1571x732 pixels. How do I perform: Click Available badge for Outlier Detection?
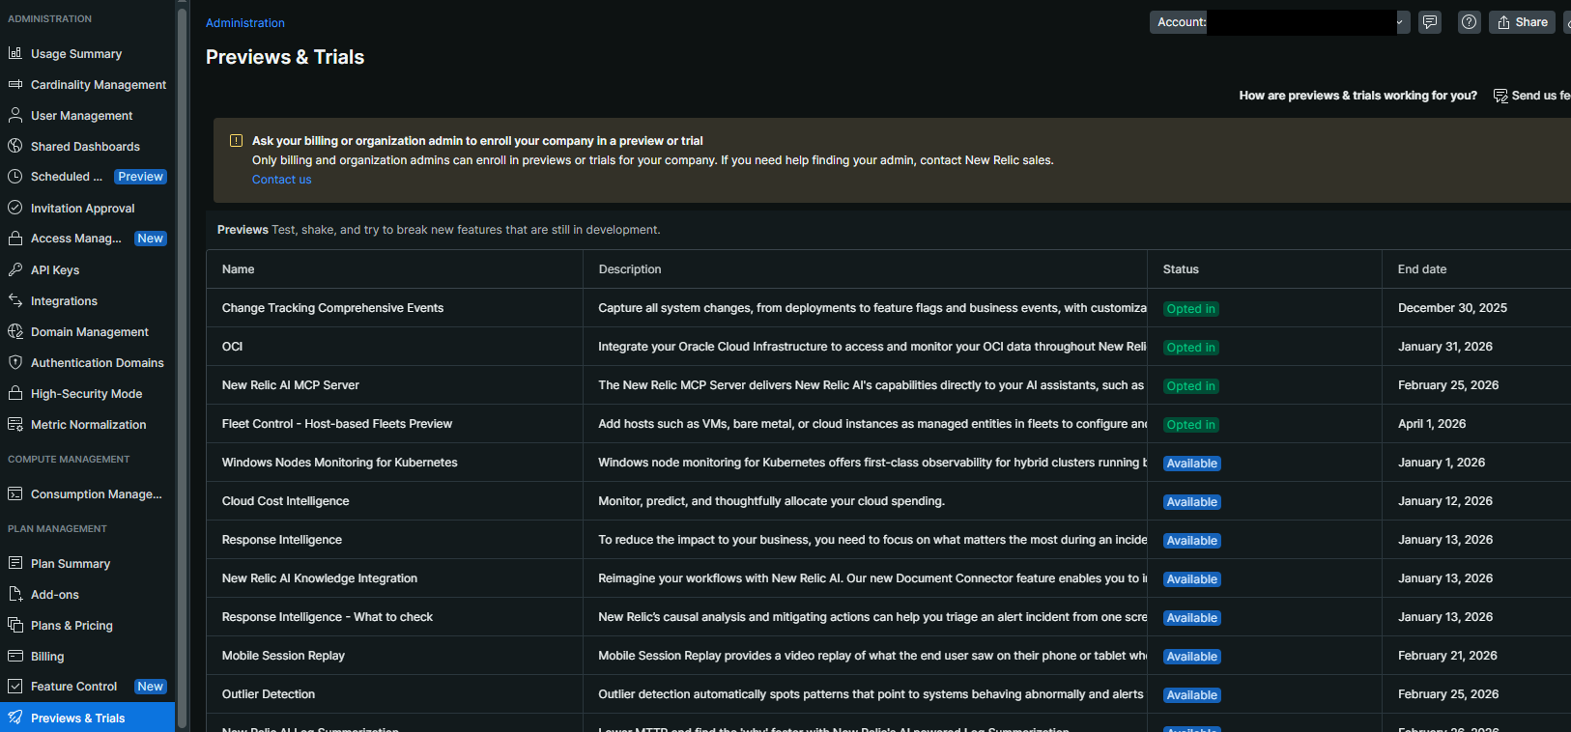(1191, 695)
